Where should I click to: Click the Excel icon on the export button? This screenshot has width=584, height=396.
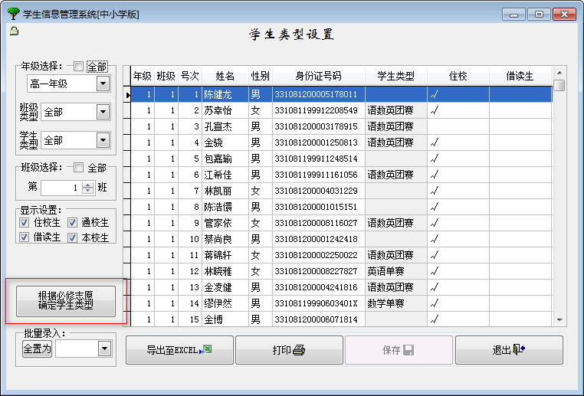click(x=205, y=350)
